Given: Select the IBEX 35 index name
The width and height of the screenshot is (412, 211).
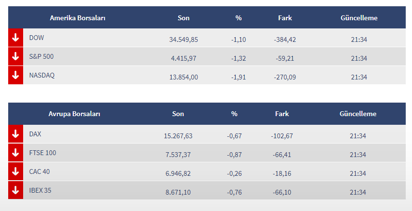Looking at the screenshot, I should (x=40, y=190).
